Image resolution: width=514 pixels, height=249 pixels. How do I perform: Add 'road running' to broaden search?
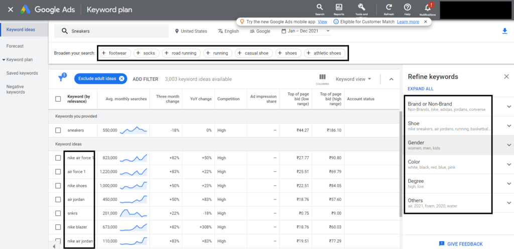click(181, 53)
